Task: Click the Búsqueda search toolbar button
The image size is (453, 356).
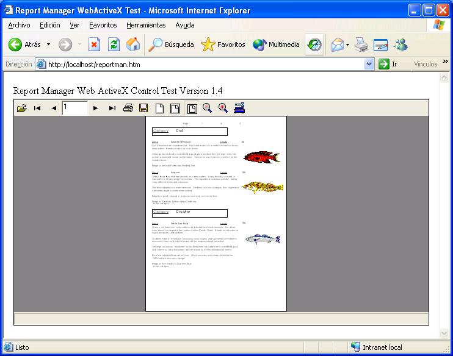Action: point(172,44)
